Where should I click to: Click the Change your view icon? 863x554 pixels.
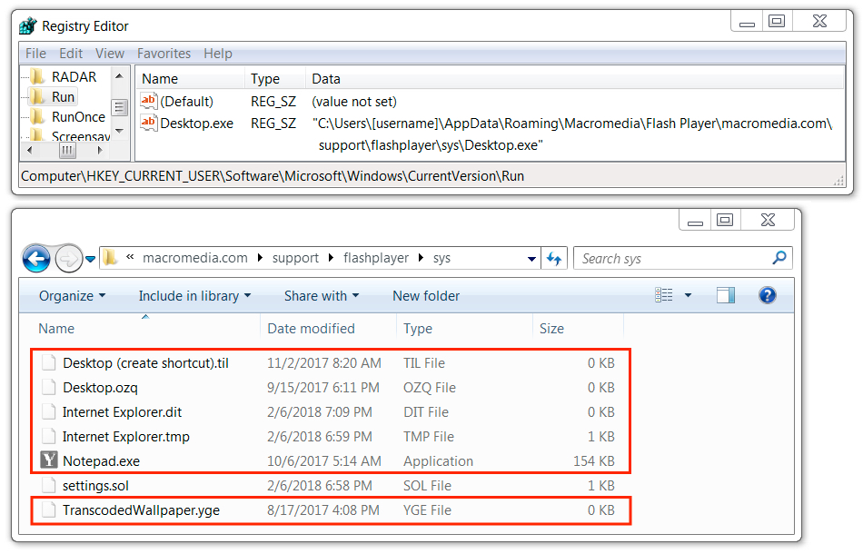(664, 295)
